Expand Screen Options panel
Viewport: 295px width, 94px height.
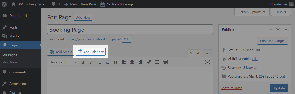click(252, 12)
